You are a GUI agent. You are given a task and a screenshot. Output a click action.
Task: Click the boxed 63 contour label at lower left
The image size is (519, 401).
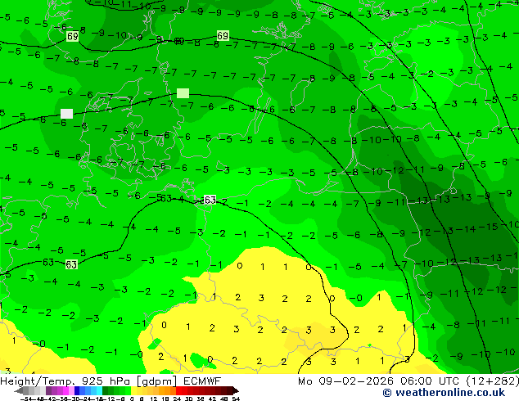(71, 264)
